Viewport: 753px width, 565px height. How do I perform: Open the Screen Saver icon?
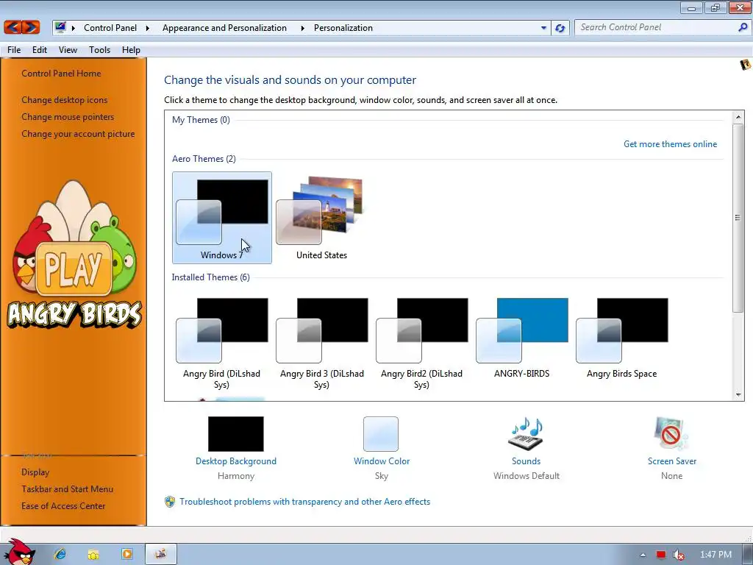tap(671, 434)
